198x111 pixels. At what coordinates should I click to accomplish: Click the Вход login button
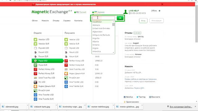tap(143, 21)
